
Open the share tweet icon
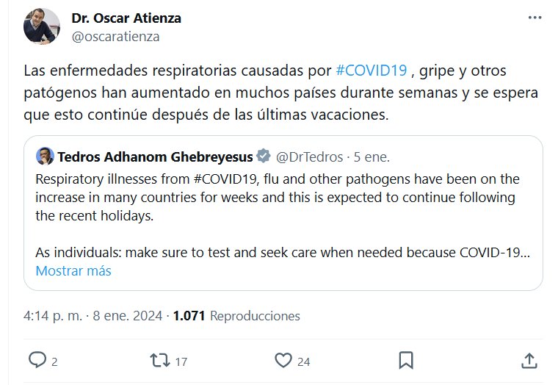(x=529, y=360)
